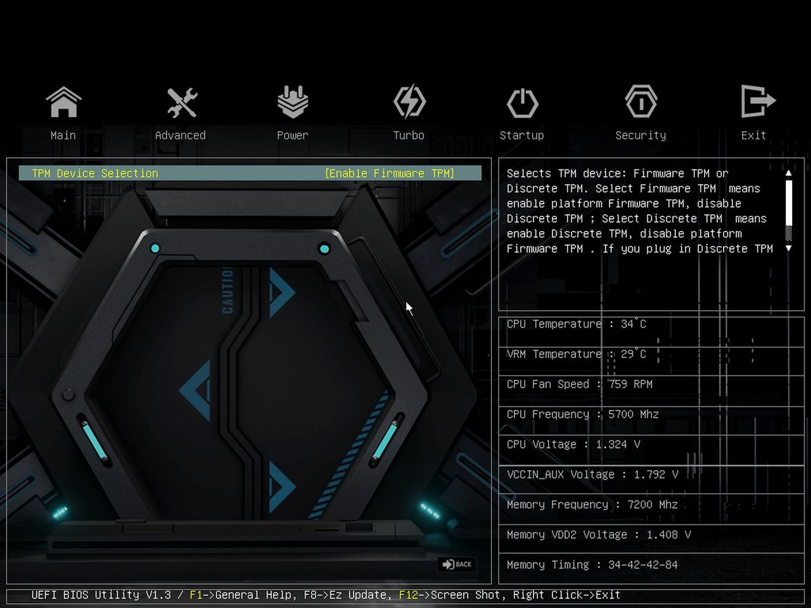Open the Security shield icon
The height and width of the screenshot is (608, 811).
(x=641, y=103)
